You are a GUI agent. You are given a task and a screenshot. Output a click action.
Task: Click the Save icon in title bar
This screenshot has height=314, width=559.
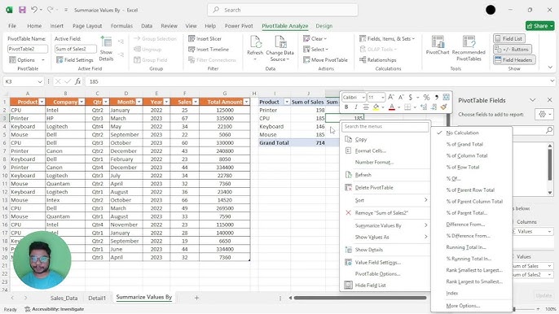tap(22, 10)
